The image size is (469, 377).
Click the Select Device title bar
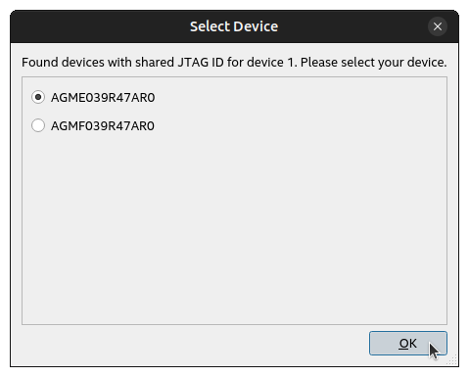click(234, 26)
